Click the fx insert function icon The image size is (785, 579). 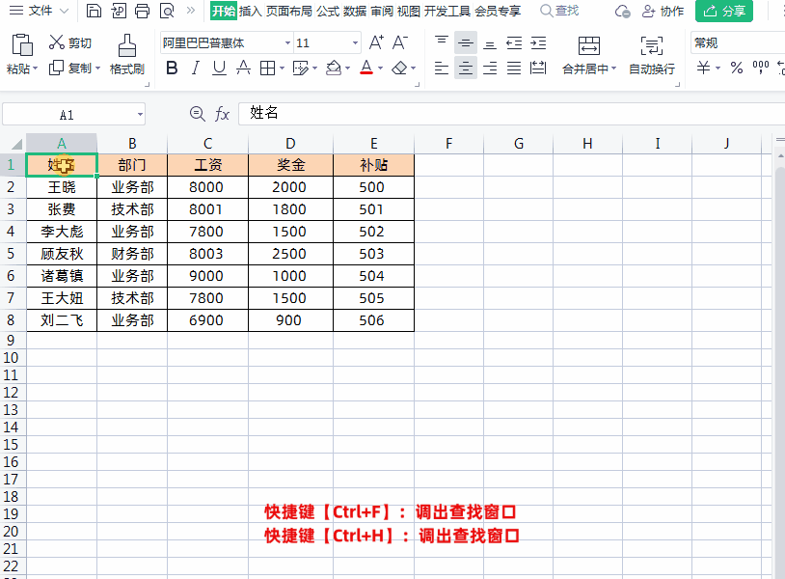[222, 114]
